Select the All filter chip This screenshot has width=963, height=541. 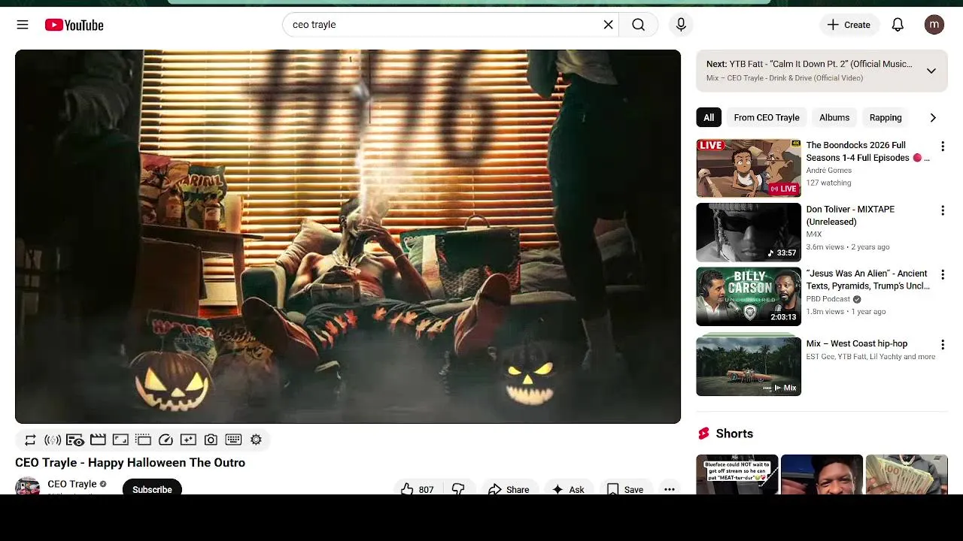point(709,117)
